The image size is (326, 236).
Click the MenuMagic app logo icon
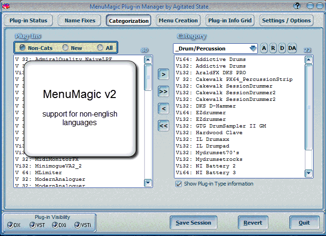pos(6,6)
